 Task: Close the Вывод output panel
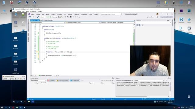[x=170, y=78]
